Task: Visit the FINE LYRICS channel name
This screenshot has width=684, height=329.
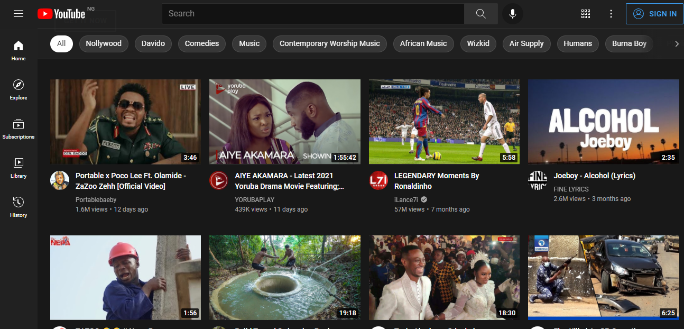Action: click(x=571, y=189)
